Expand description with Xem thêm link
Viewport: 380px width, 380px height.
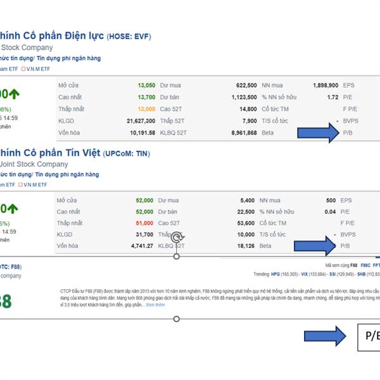click(x=155, y=305)
